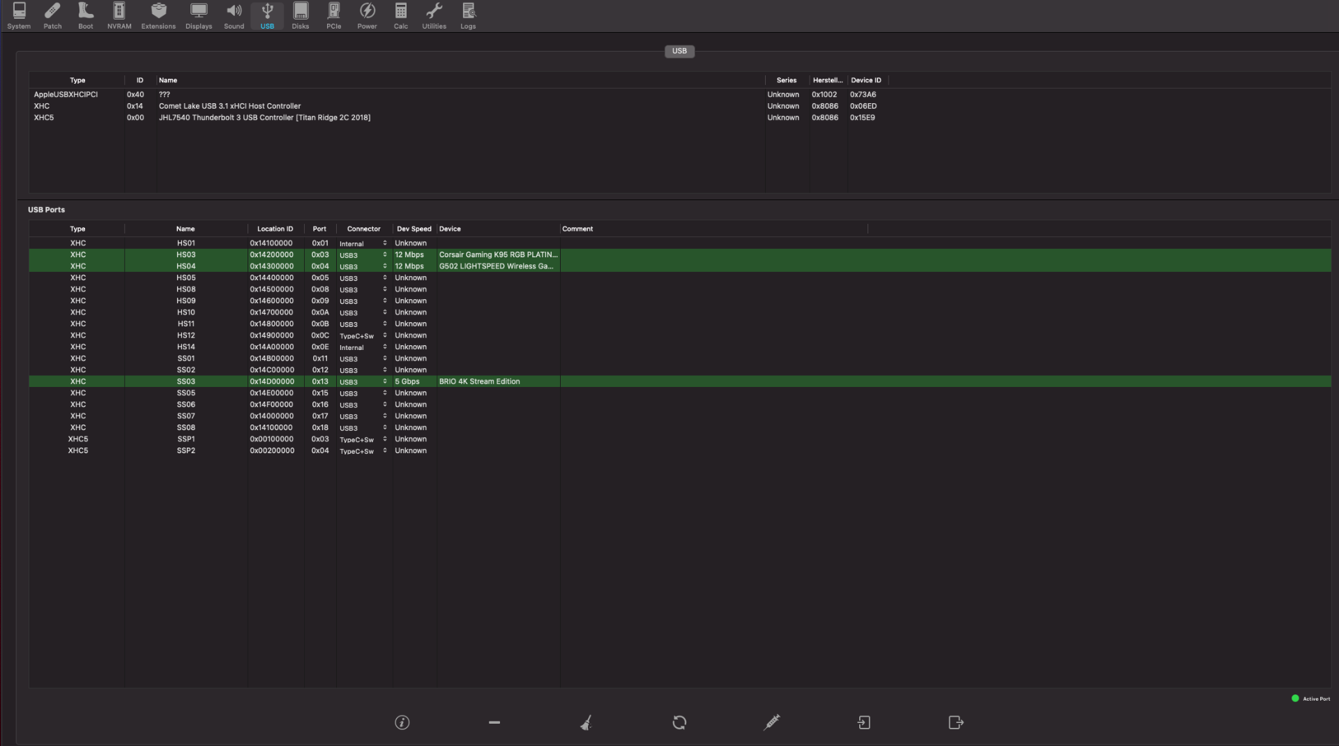Change connector type for HS05
This screenshot has width=1339, height=746.
click(x=363, y=278)
